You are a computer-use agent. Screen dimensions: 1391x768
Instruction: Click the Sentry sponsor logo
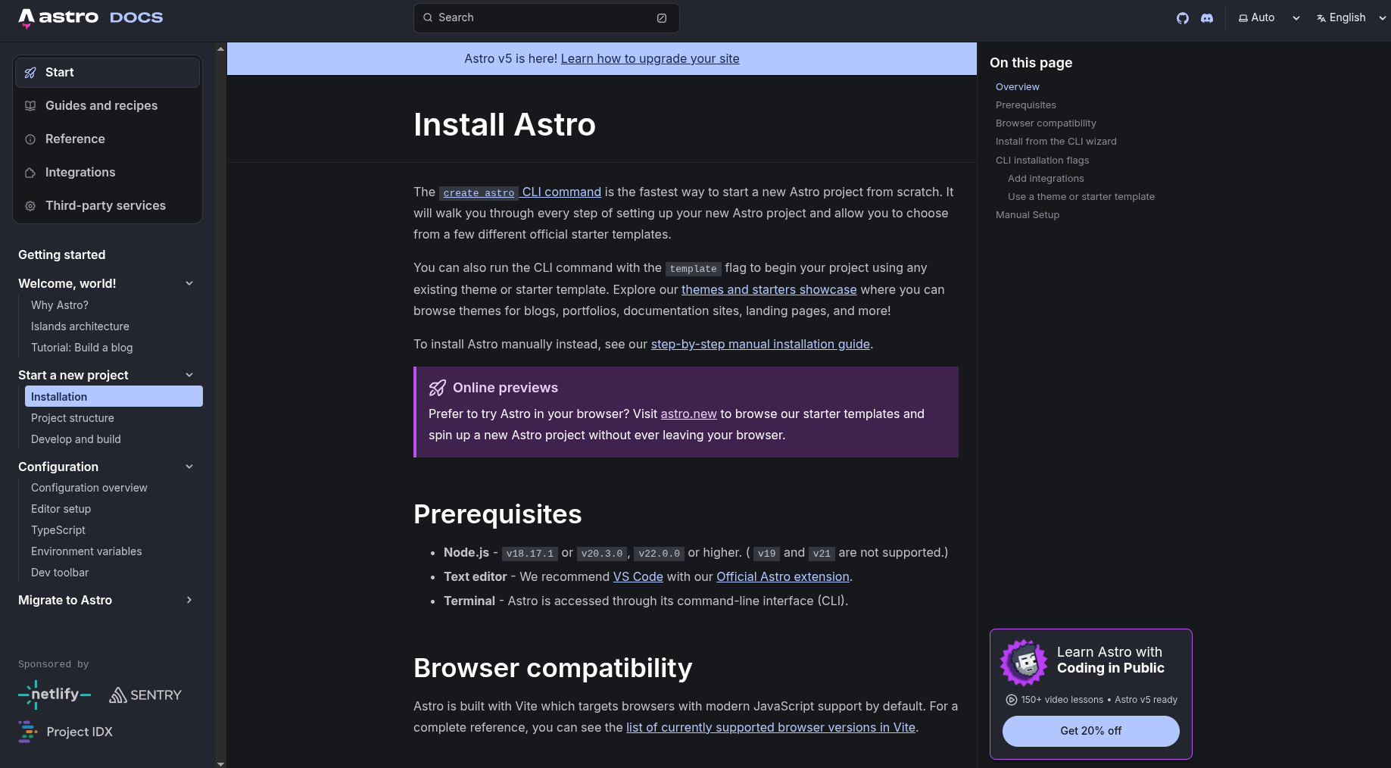tap(145, 695)
